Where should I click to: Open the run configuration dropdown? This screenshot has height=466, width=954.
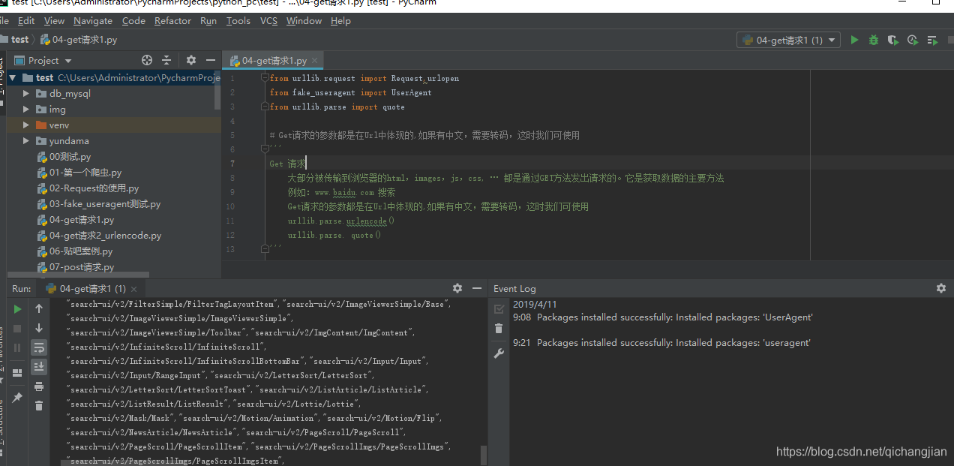(789, 40)
